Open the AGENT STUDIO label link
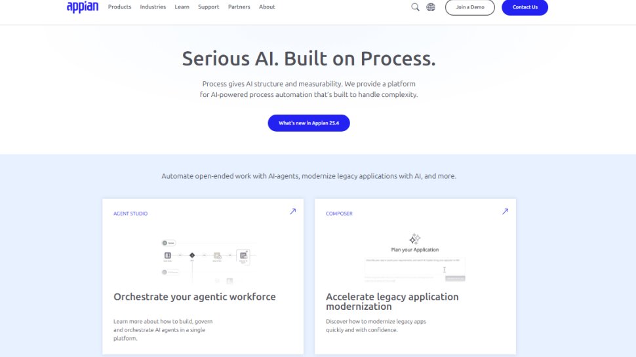This screenshot has width=636, height=357. click(130, 214)
